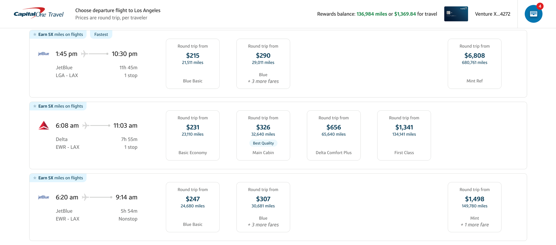556x245 pixels.
Task: Reveal 1 more fare under the $1,498 Mint option
Action: point(474,225)
